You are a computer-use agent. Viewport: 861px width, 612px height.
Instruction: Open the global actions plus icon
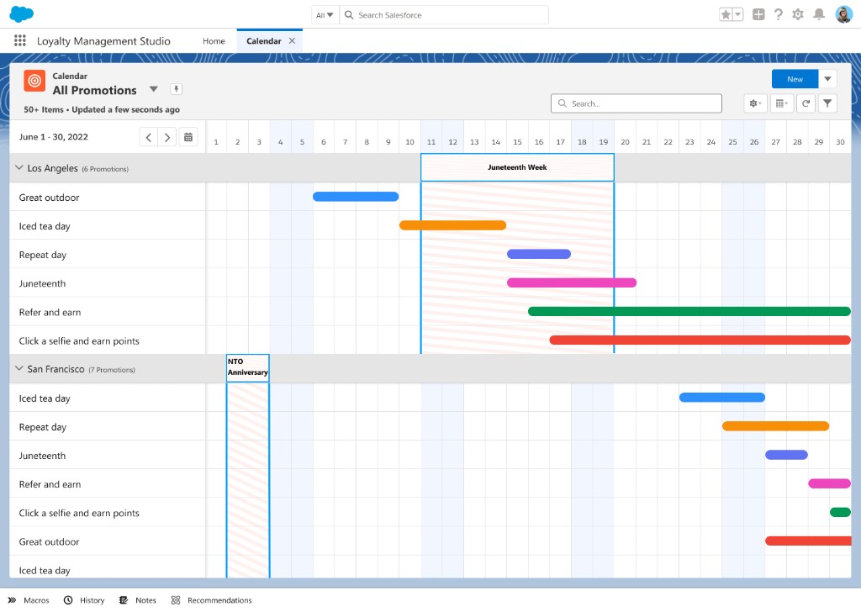(758, 15)
